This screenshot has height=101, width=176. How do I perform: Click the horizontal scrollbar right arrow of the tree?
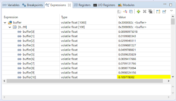coord(169,81)
